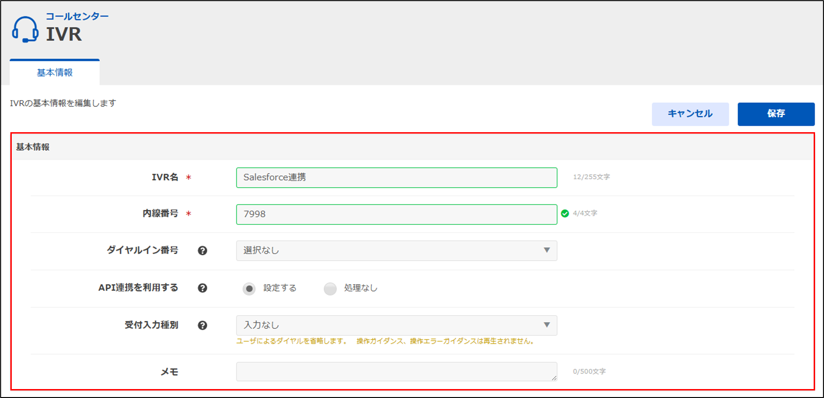
Task: Save changes with the 保存 button
Action: [x=776, y=114]
